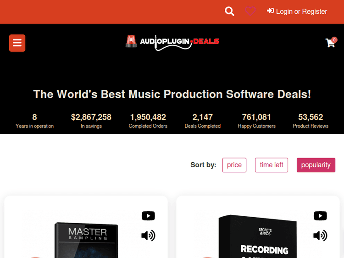Sort deals by price
The image size is (344, 258).
point(234,165)
